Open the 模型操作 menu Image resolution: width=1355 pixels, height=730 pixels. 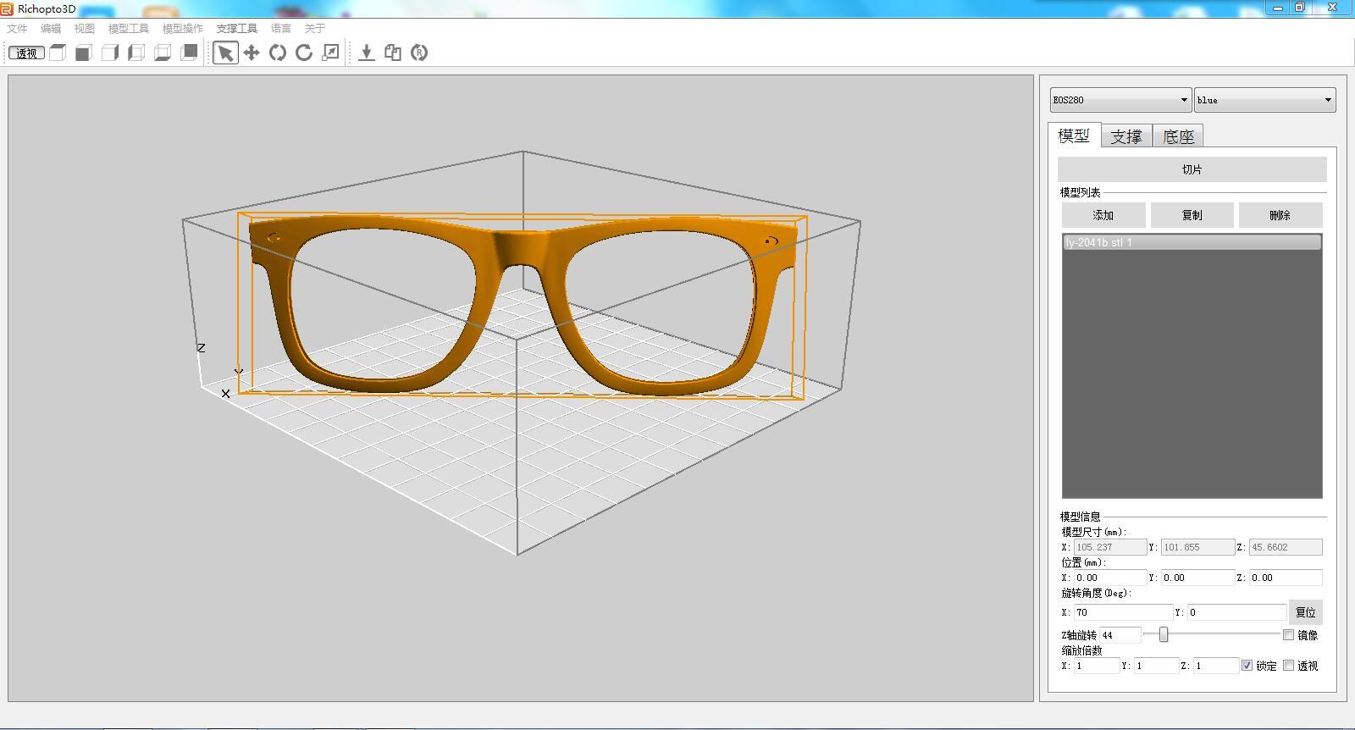tap(183, 28)
